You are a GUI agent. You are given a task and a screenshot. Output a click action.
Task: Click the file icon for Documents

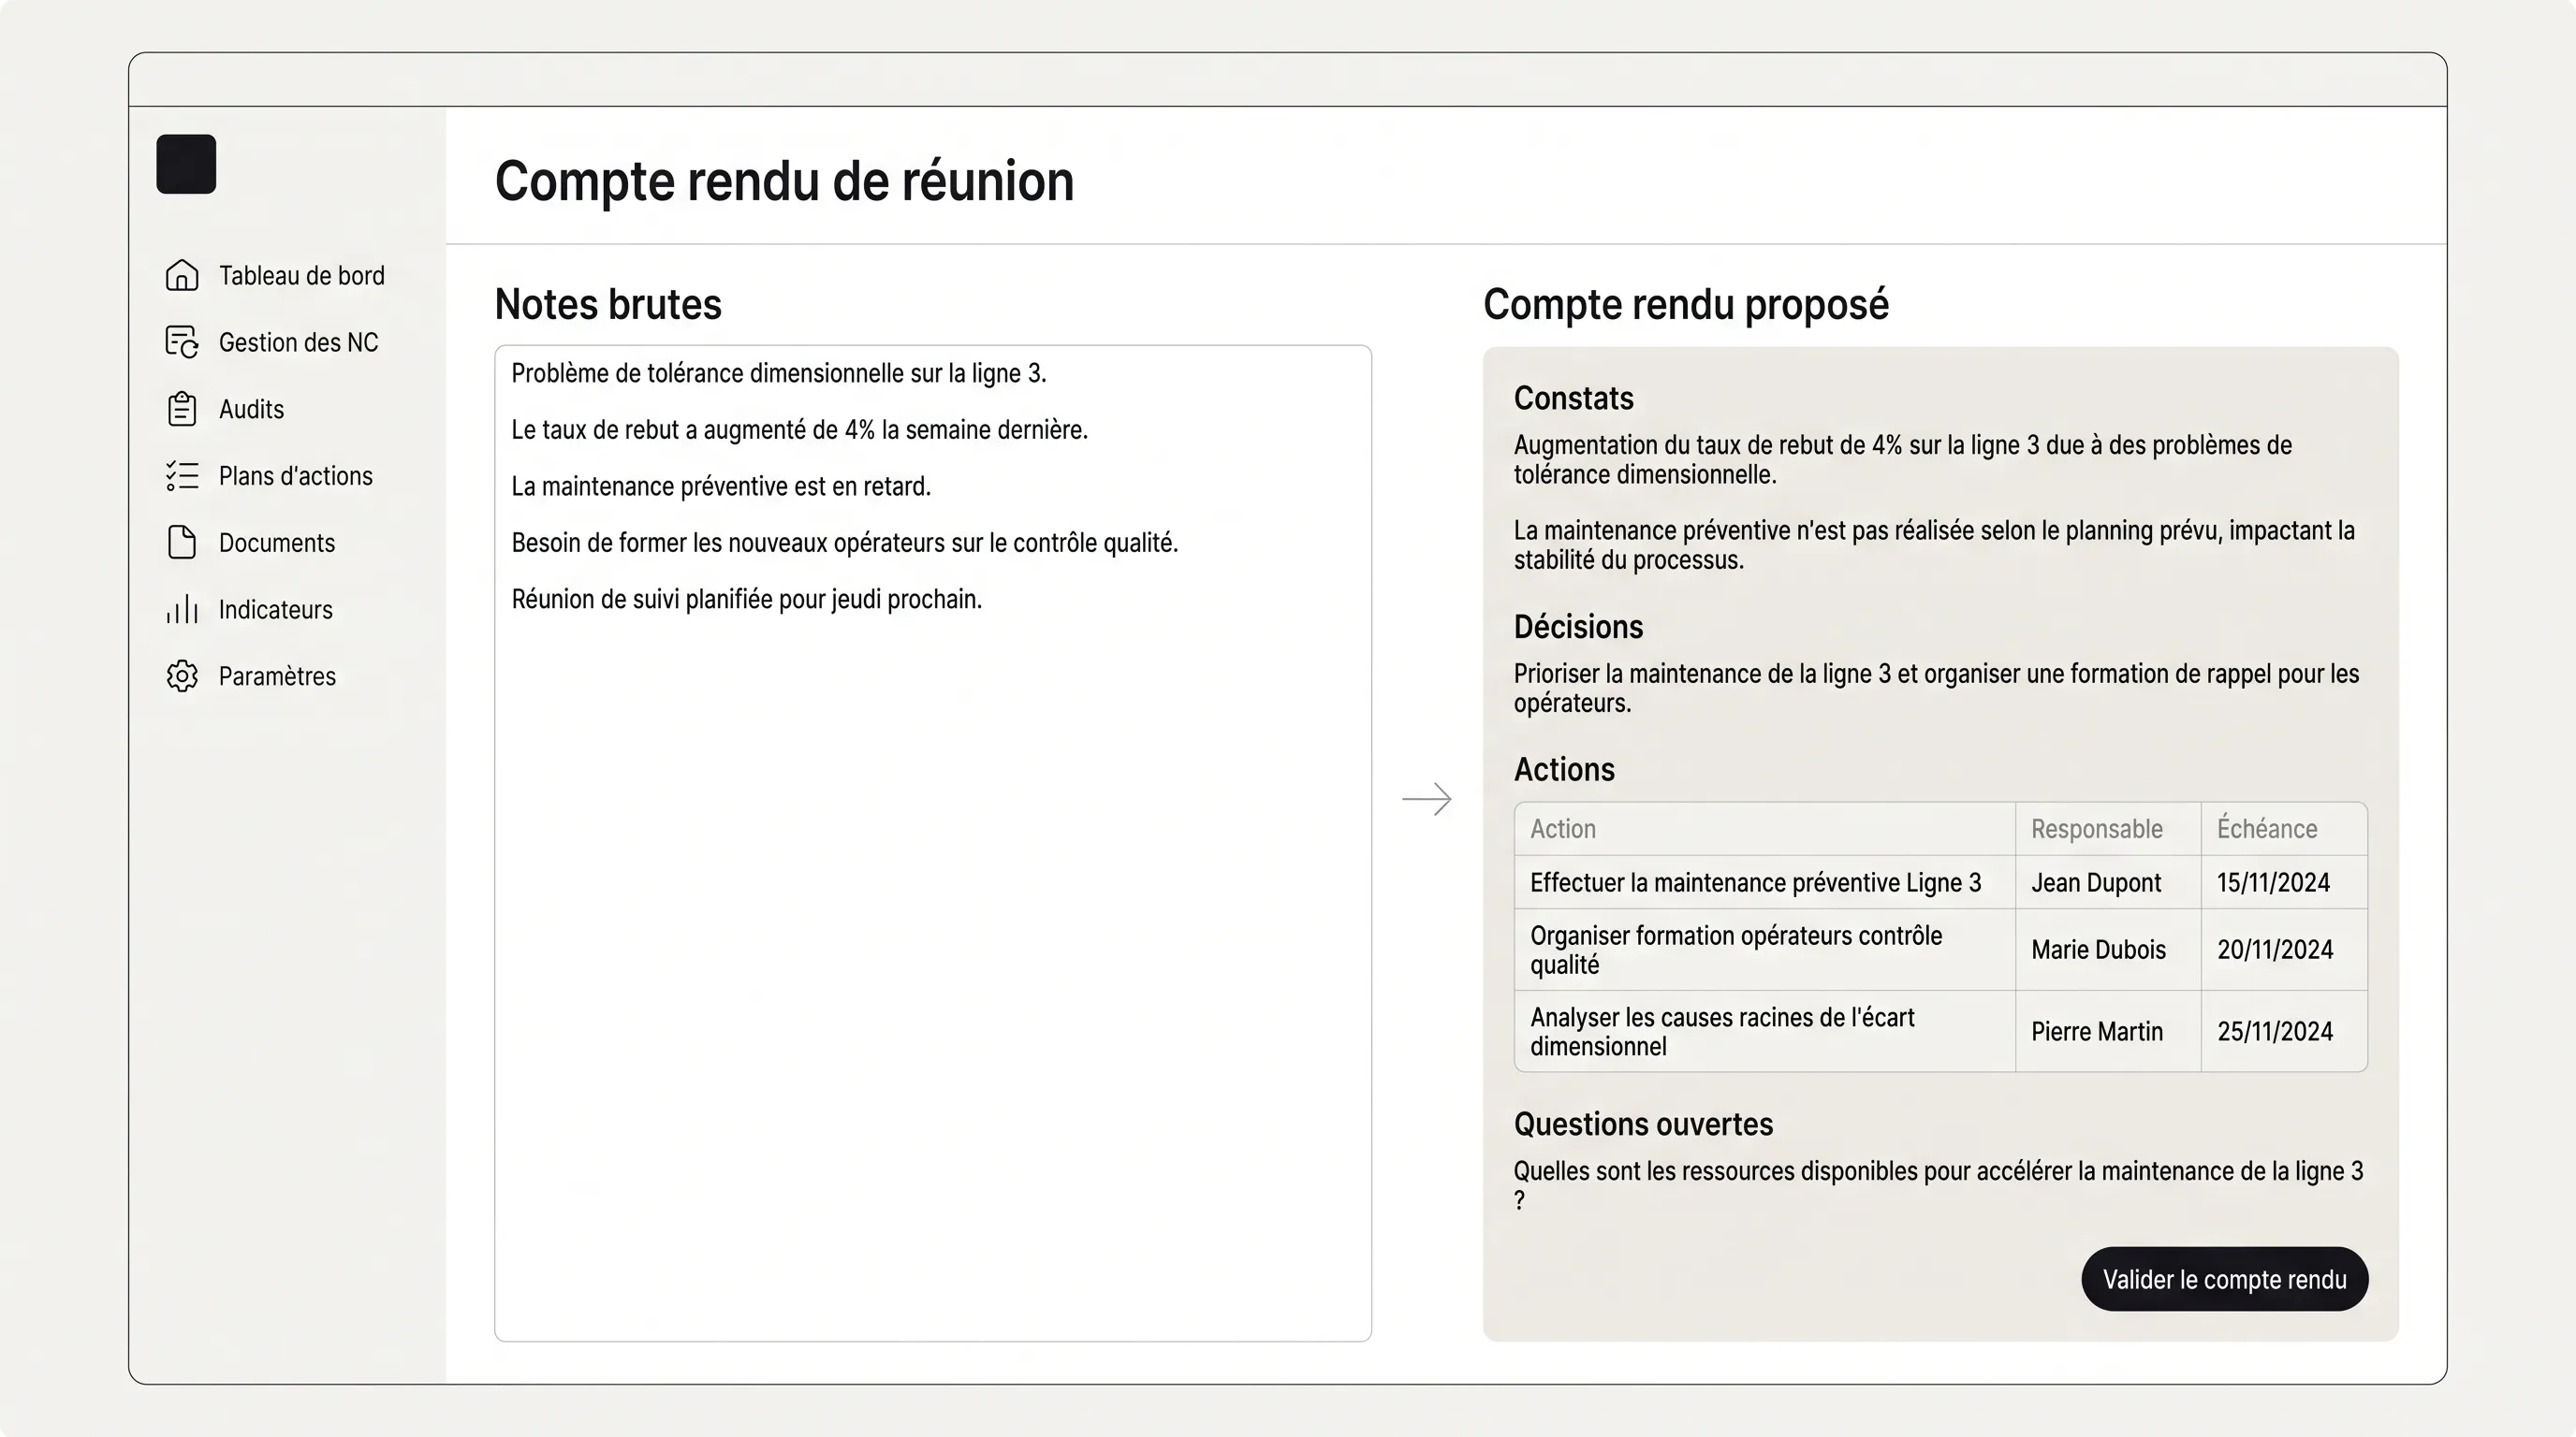click(x=182, y=543)
